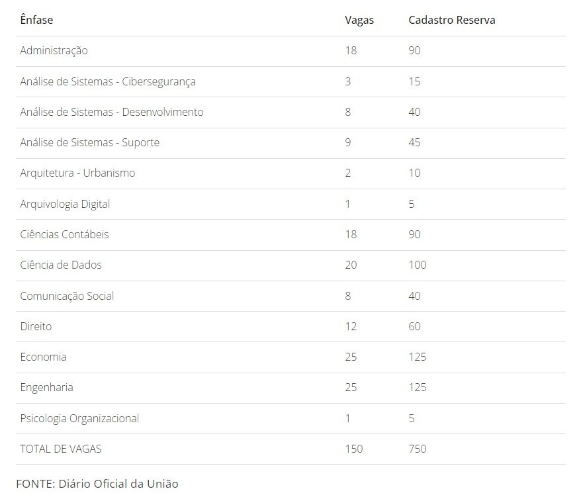Click the total vagas value 150
The image size is (583, 497).
pos(354,449)
